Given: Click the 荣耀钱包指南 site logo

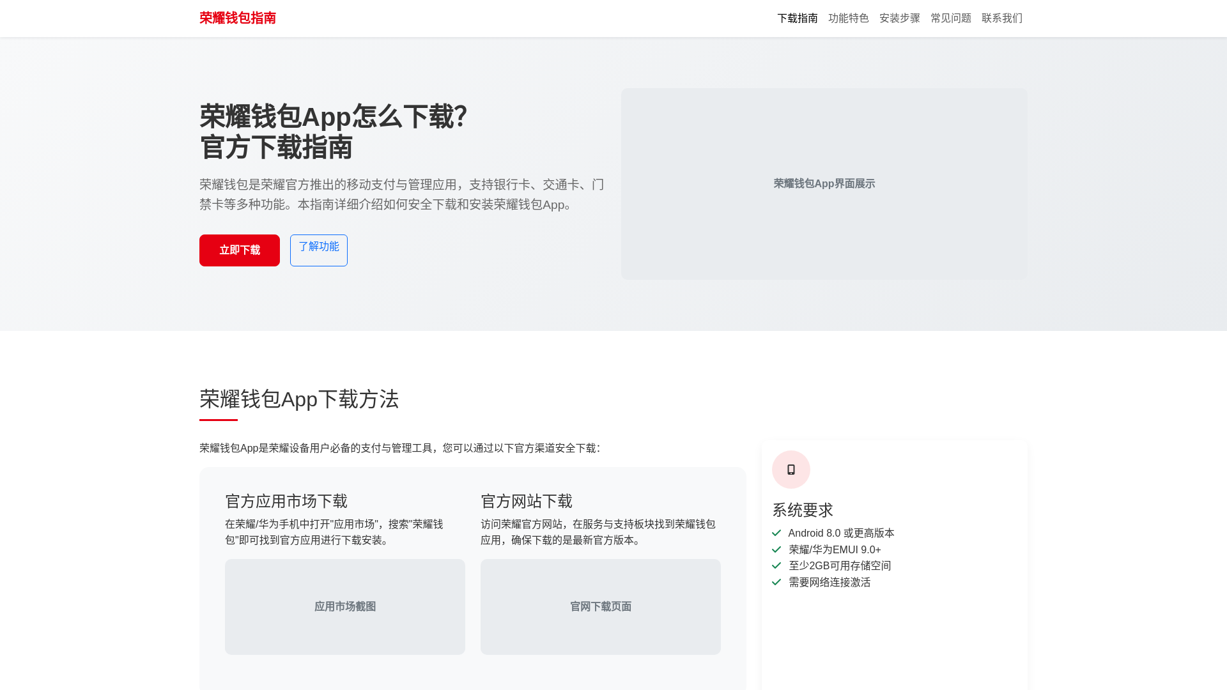Looking at the screenshot, I should coord(237,18).
